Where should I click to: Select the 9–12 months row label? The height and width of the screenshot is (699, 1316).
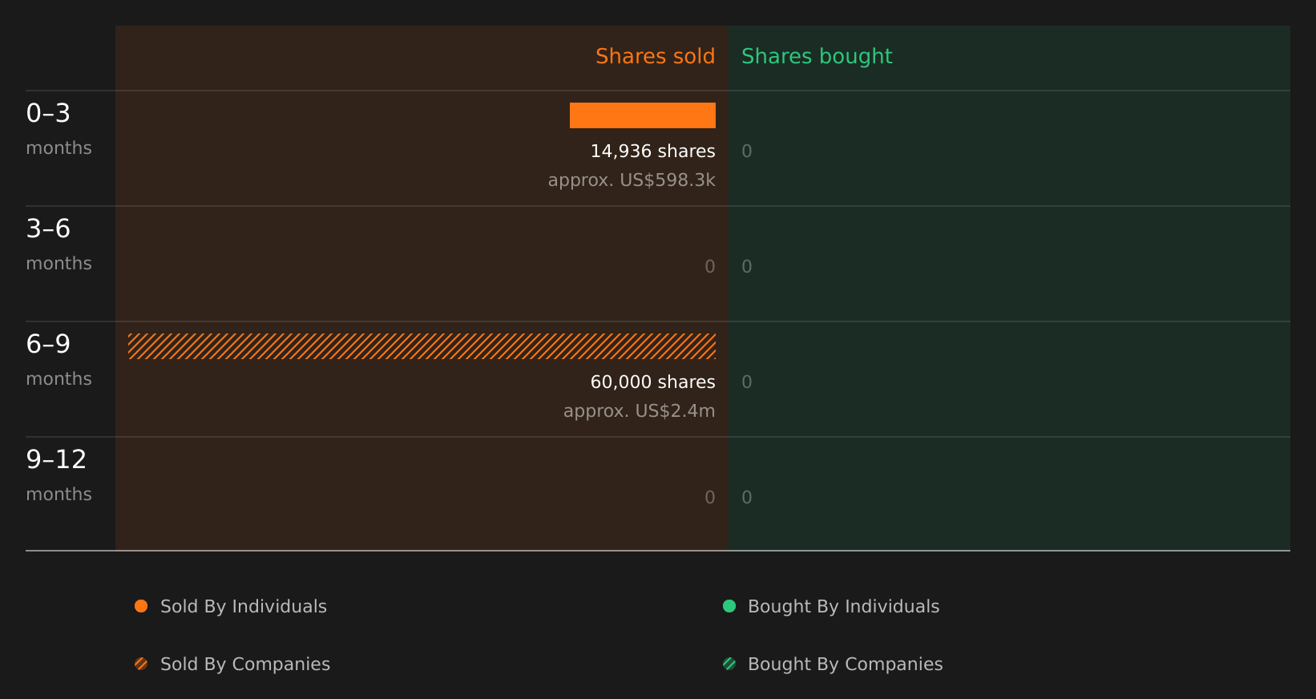point(59,475)
